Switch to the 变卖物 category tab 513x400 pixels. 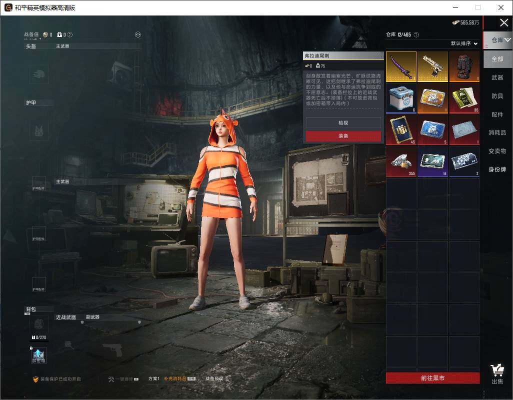point(497,151)
